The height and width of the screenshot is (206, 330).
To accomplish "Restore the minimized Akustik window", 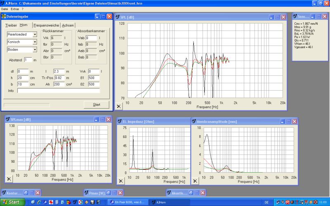I will point(190,193).
